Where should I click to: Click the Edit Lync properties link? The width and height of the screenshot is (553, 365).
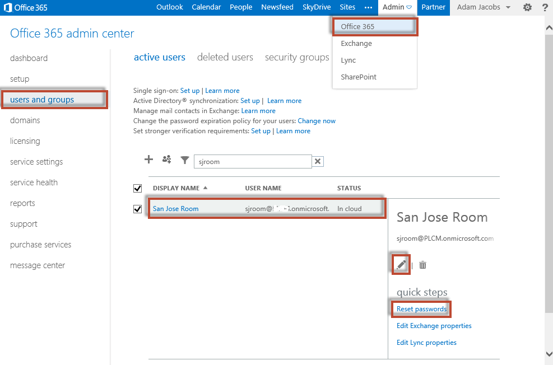426,343
